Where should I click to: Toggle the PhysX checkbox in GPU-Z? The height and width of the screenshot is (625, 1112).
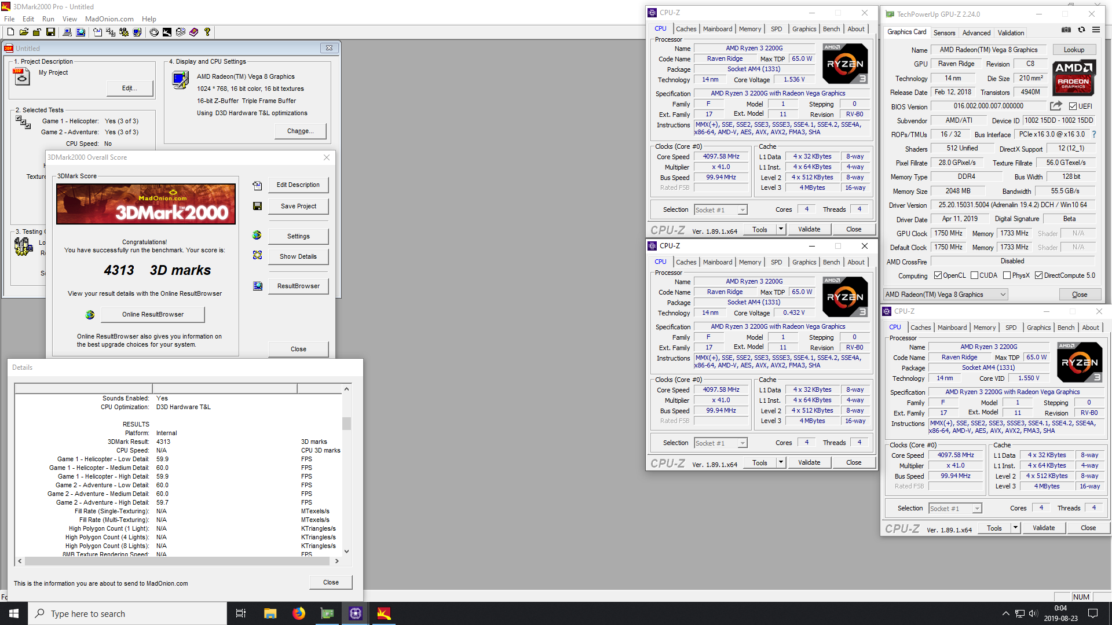pyautogui.click(x=1007, y=275)
